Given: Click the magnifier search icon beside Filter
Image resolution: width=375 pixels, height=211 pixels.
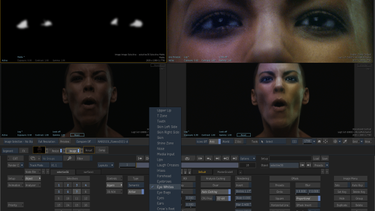Looking at the screenshot, I should [69, 158].
